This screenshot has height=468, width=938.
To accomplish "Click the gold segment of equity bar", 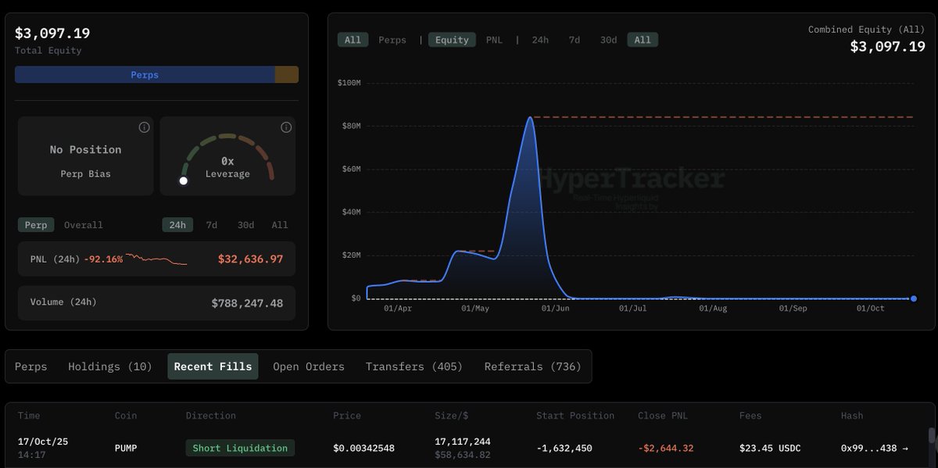I will [287, 75].
